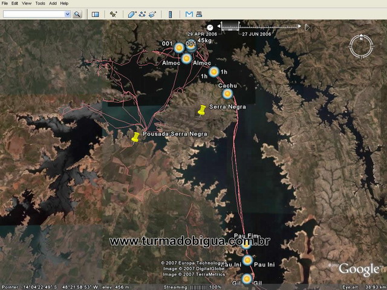Select the 45kg sun waypoint icon
387x290 pixels.
(x=191, y=46)
